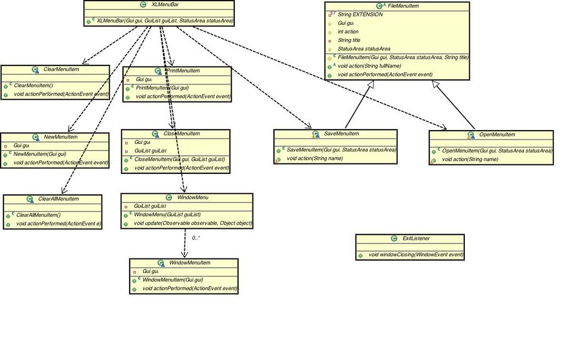
Task: Click the int action field icon
Action: [330, 32]
